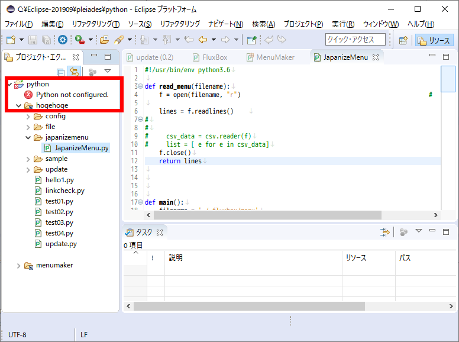Collapse the main function fold marker

(x=140, y=202)
